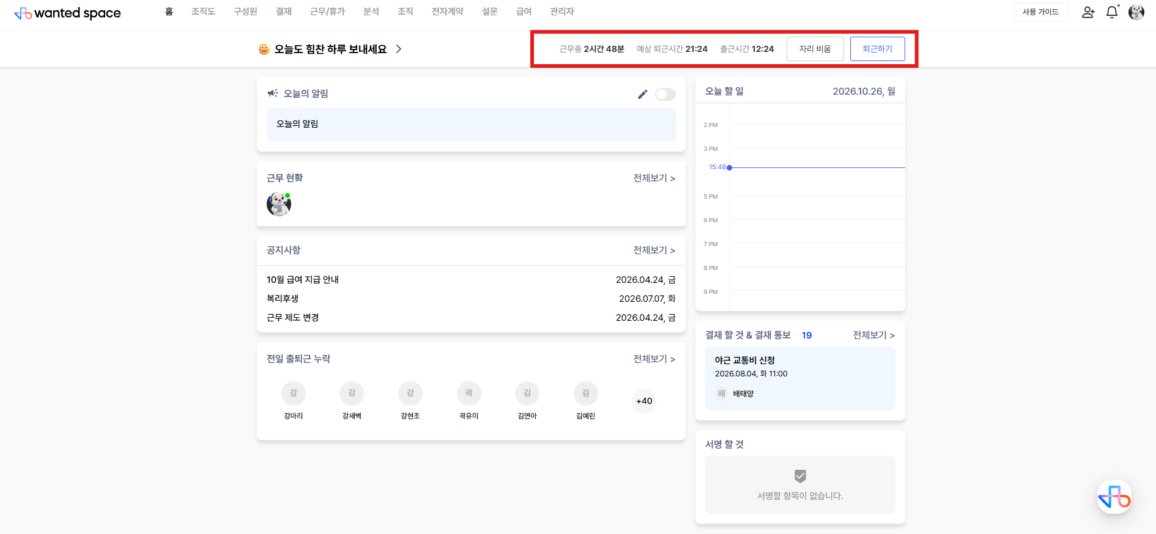The width and height of the screenshot is (1156, 534).
Task: Open the floating wanted space help widget
Action: click(x=1114, y=497)
